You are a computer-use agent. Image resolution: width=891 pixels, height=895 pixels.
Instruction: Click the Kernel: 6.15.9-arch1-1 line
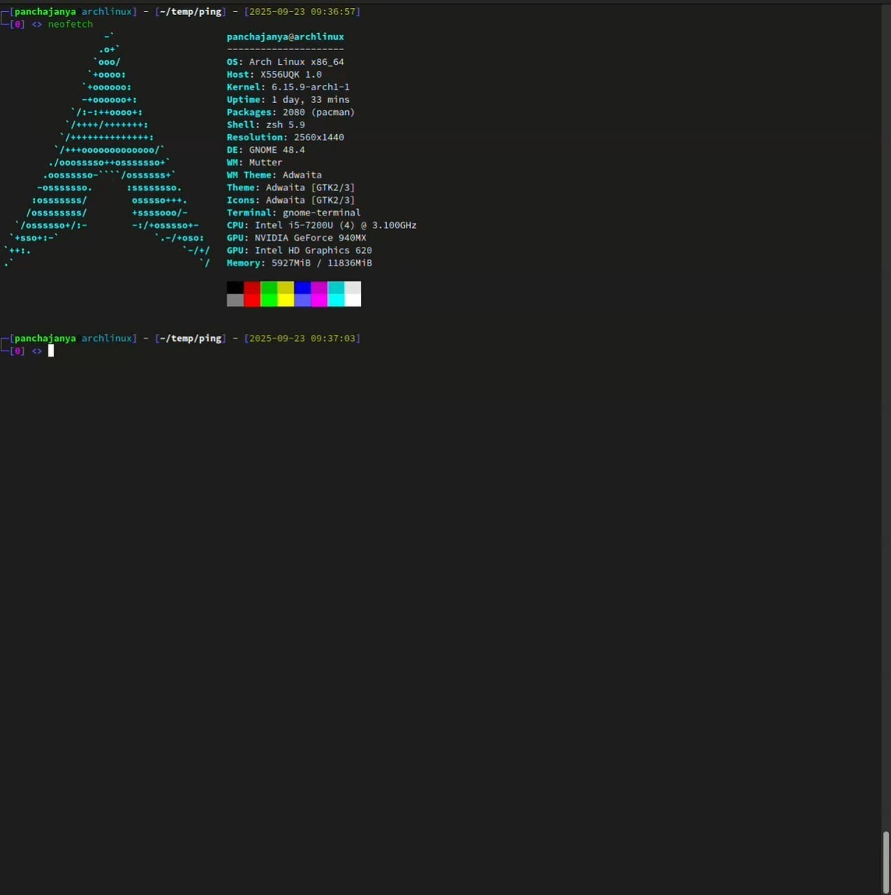(x=289, y=87)
